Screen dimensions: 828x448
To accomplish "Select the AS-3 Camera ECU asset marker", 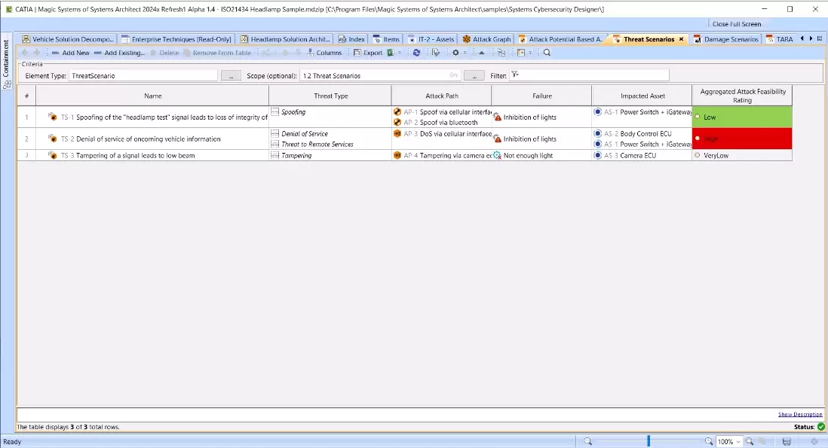I will (598, 155).
